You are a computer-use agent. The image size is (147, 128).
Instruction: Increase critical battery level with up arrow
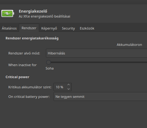68,85
